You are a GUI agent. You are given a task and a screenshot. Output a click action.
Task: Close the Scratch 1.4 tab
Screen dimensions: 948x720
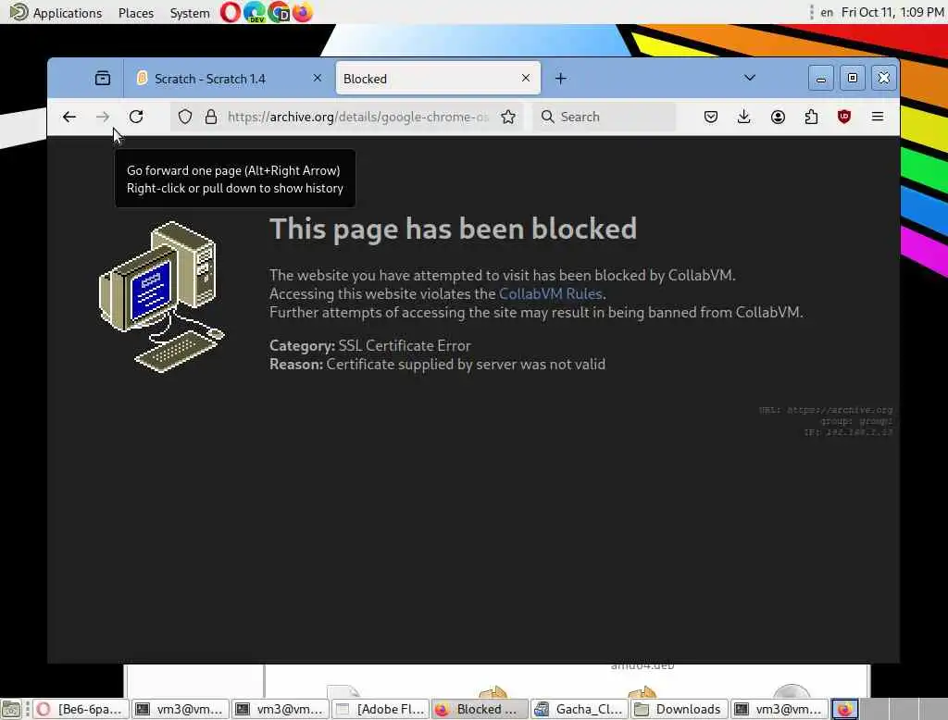[318, 78]
